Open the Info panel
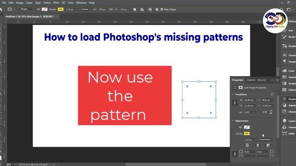The image size is (296, 166). pos(288,30)
